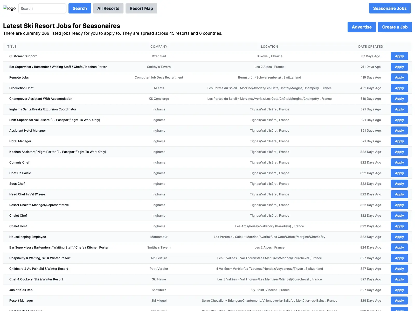415x311 pixels.
Task: Open the All Resorts page
Action: 108,8
